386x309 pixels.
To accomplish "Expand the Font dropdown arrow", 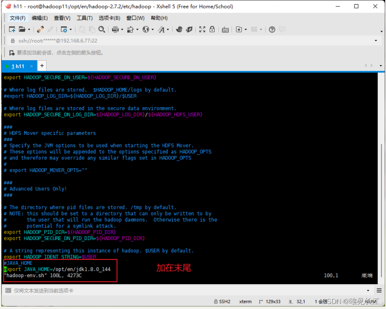I will [x=168, y=29].
